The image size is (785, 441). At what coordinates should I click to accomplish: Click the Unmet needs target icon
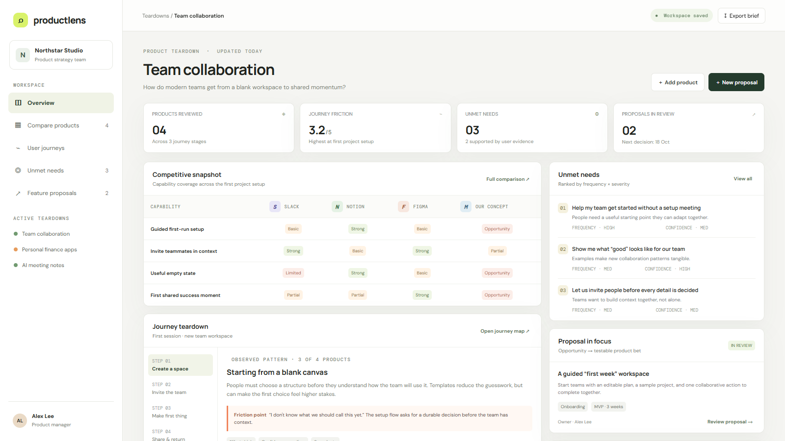coord(18,171)
